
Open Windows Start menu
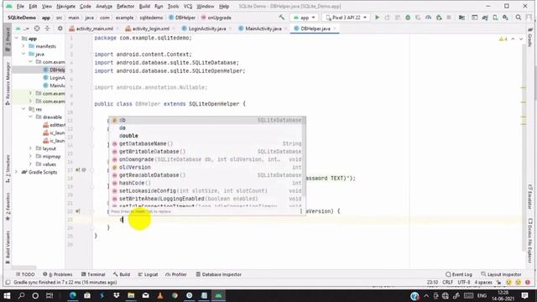[x=7, y=295]
